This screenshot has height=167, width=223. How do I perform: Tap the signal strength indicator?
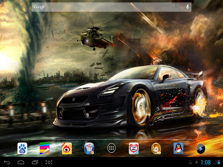215,162
